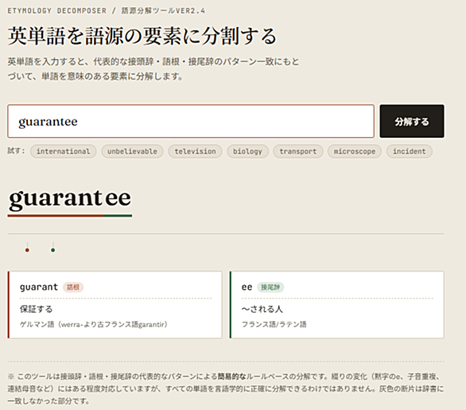The image size is (466, 410).
Task: Click the large guarantee result heading
Action: 70,198
